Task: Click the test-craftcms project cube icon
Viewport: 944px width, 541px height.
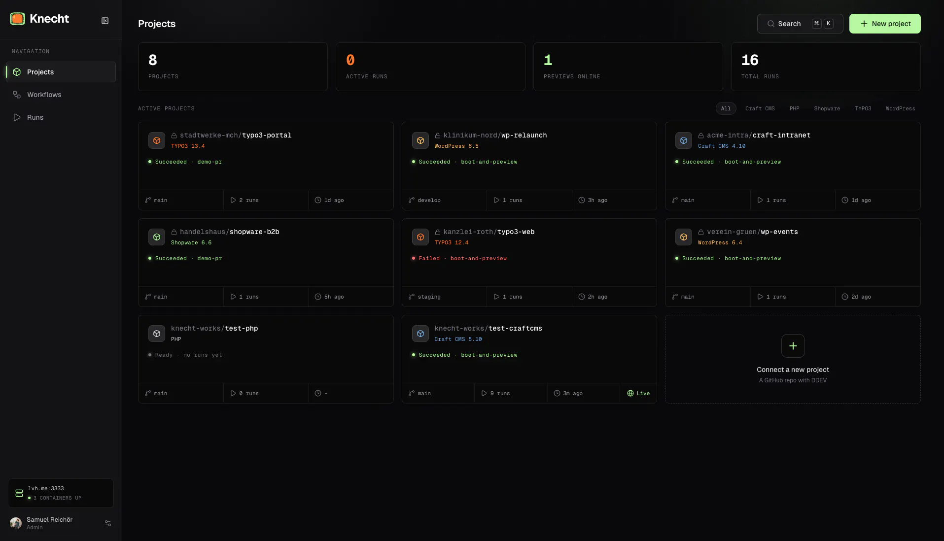Action: coord(420,334)
